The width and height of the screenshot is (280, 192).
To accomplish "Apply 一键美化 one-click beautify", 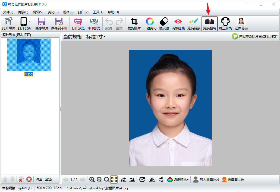I will [150, 24].
